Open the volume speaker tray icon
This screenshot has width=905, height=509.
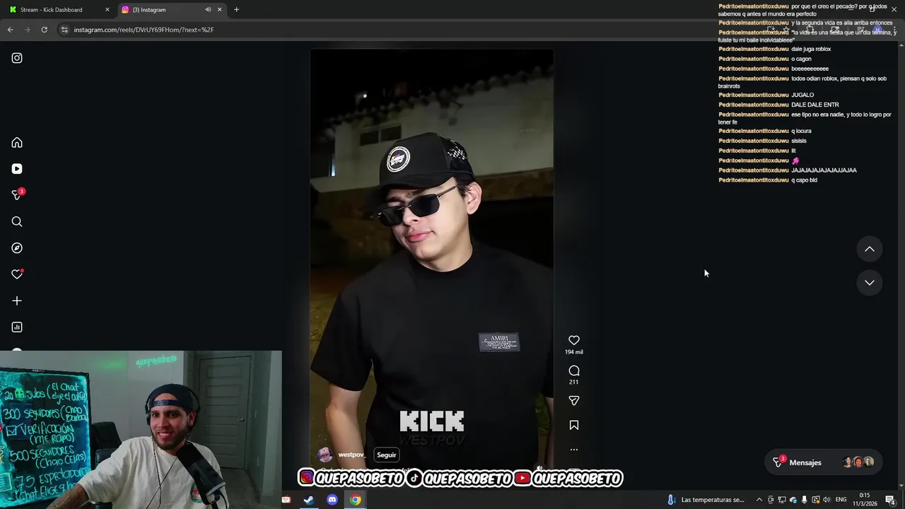(x=827, y=500)
